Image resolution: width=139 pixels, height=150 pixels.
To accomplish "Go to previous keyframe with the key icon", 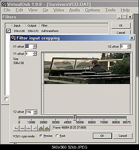I will (41, 128).
